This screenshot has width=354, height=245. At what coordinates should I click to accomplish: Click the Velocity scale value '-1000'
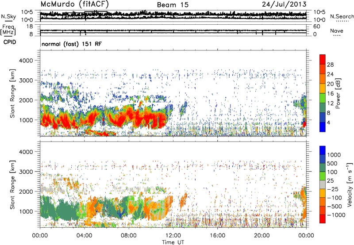336,215
